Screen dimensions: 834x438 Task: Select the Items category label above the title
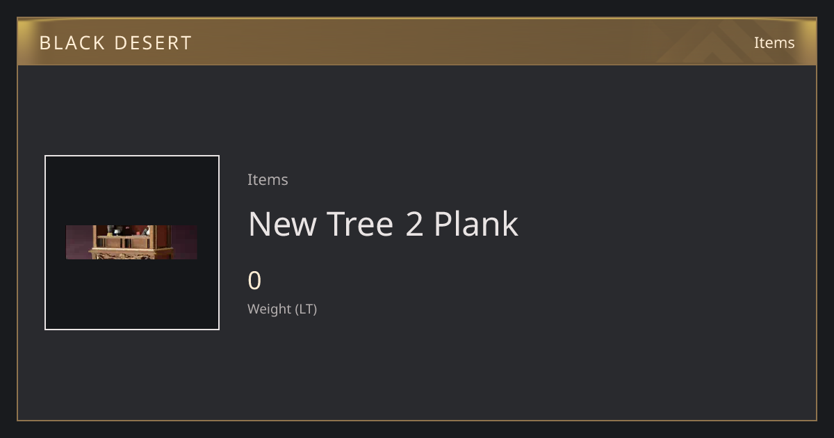[268, 179]
